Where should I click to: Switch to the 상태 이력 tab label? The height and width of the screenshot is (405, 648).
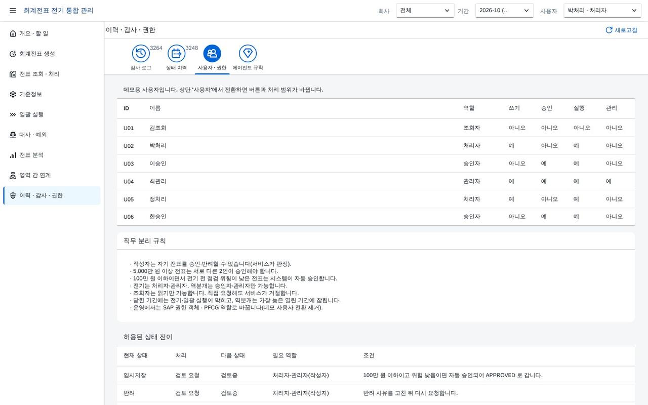point(177,67)
